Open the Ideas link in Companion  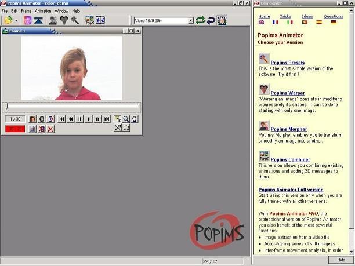pyautogui.click(x=307, y=16)
